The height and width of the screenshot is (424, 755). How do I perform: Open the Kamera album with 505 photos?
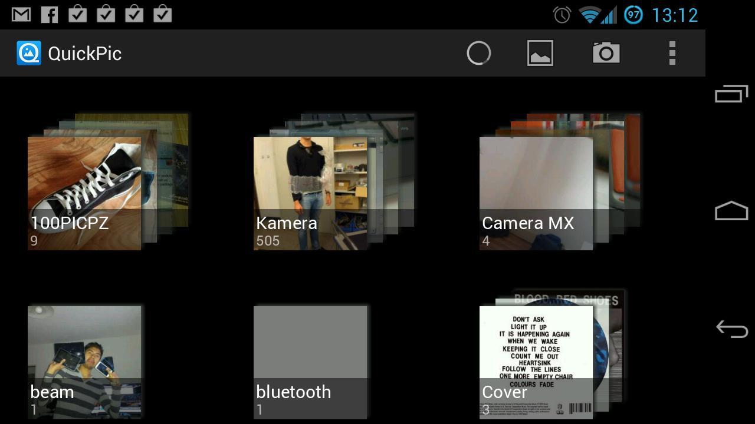(x=310, y=194)
